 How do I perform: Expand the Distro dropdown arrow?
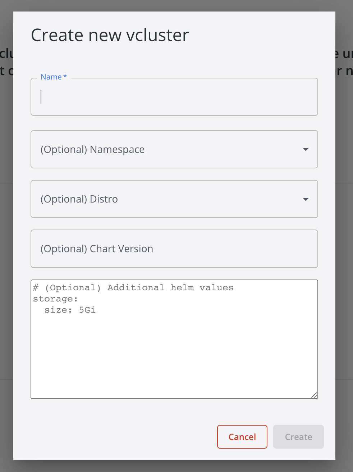[x=306, y=199]
